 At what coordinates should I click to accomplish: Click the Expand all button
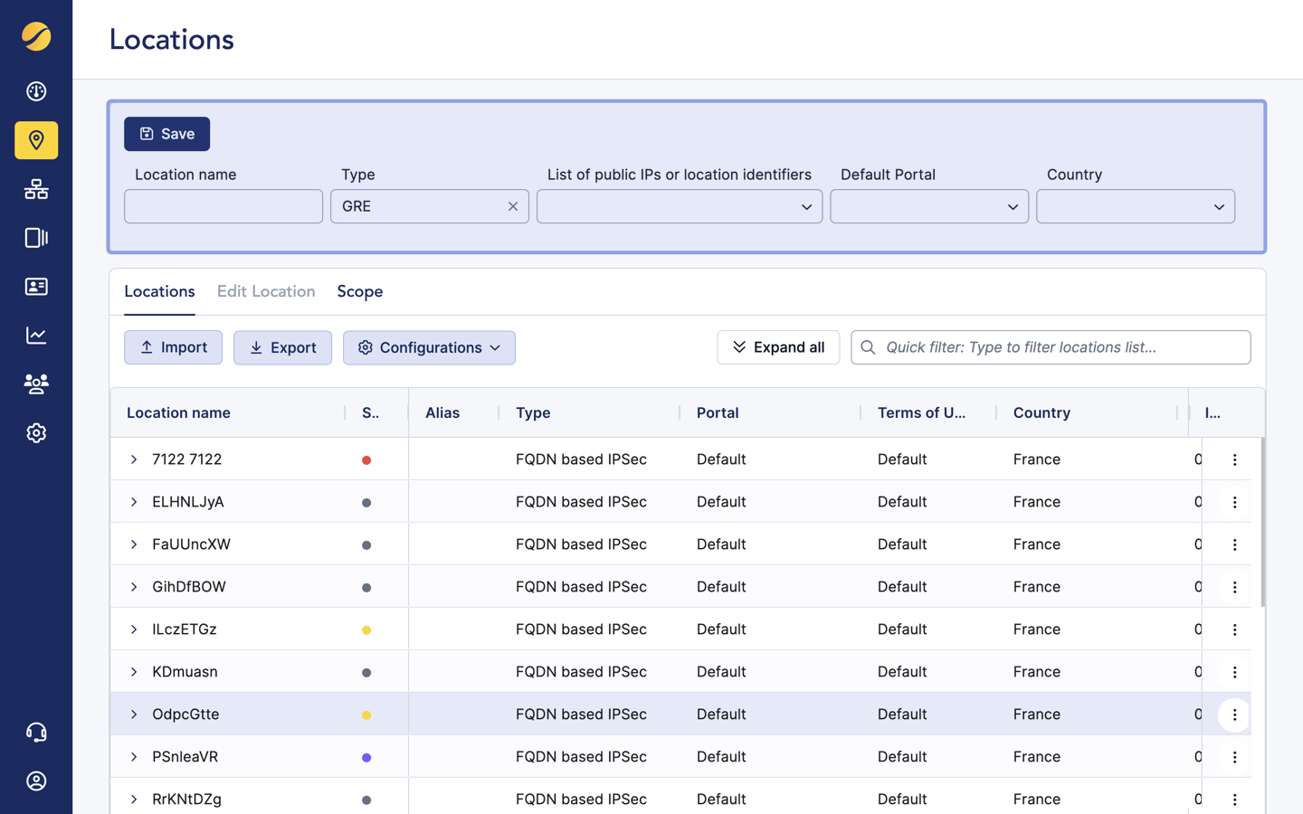click(x=778, y=347)
